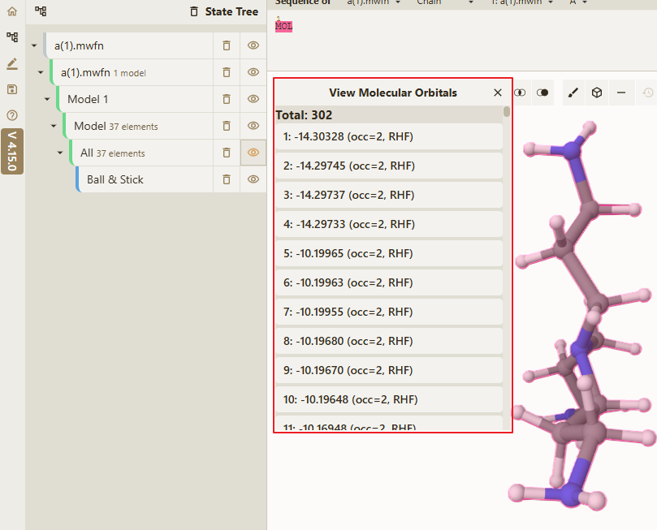Click the paintbrush icon in viewport toolbar
The width and height of the screenshot is (657, 530).
pos(573,93)
